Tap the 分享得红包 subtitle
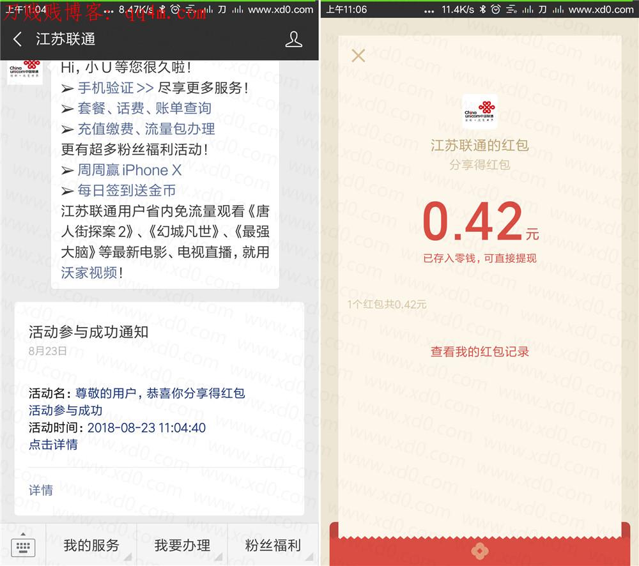Screen dimensions: 639x566 [480, 165]
